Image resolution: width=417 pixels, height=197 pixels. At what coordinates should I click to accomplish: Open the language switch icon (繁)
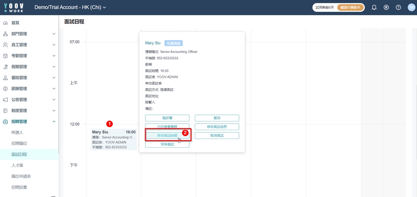pos(386,8)
